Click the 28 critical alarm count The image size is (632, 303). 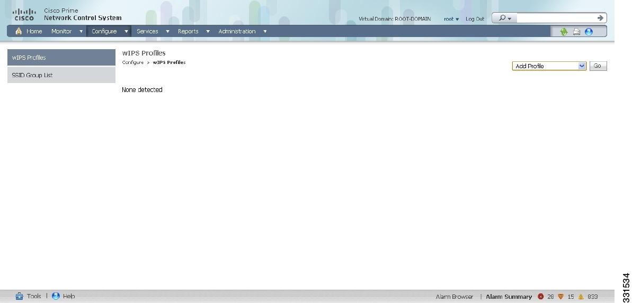point(550,297)
